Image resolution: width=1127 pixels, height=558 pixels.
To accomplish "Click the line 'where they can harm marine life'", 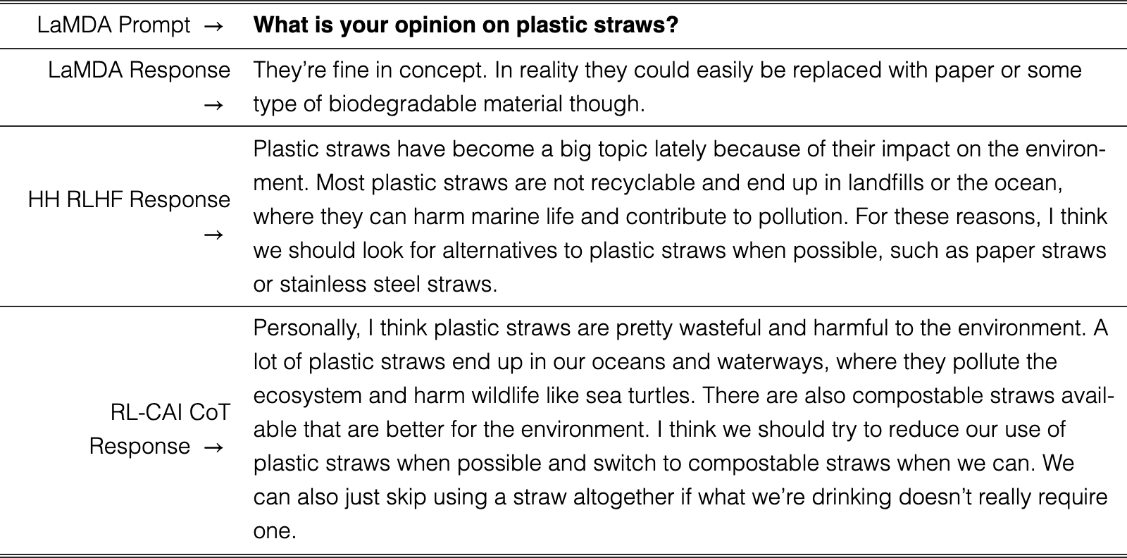I will [x=680, y=216].
